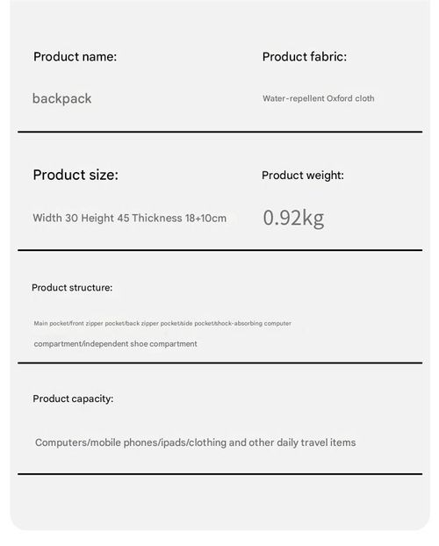Click the 'Product fabric:' heading
Screen dimensions: 439x546
[305, 56]
